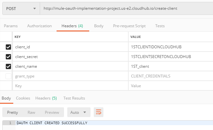Switch response view to Preview
Viewport: 213px width, 130px height.
coord(52,112)
